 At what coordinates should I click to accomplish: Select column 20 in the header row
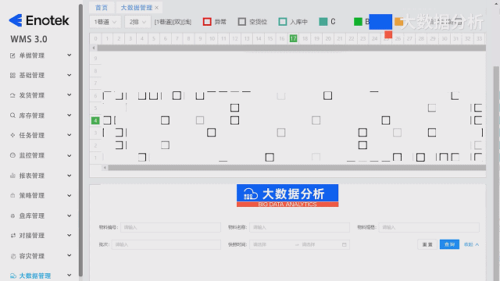click(x=328, y=38)
